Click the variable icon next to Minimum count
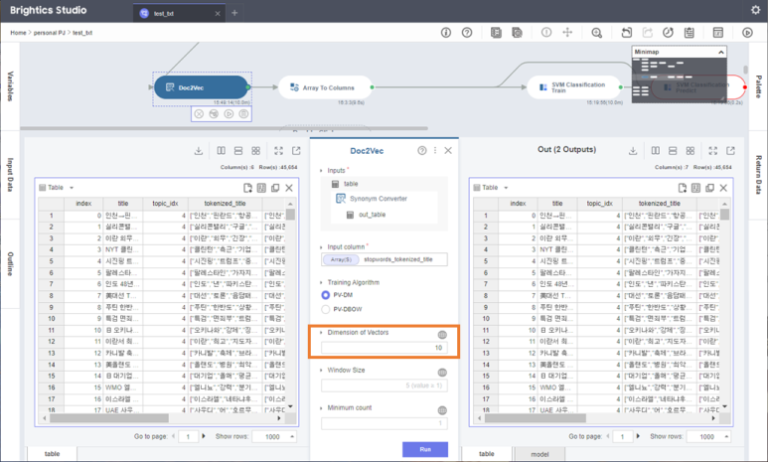This screenshot has width=768, height=462. (442, 410)
